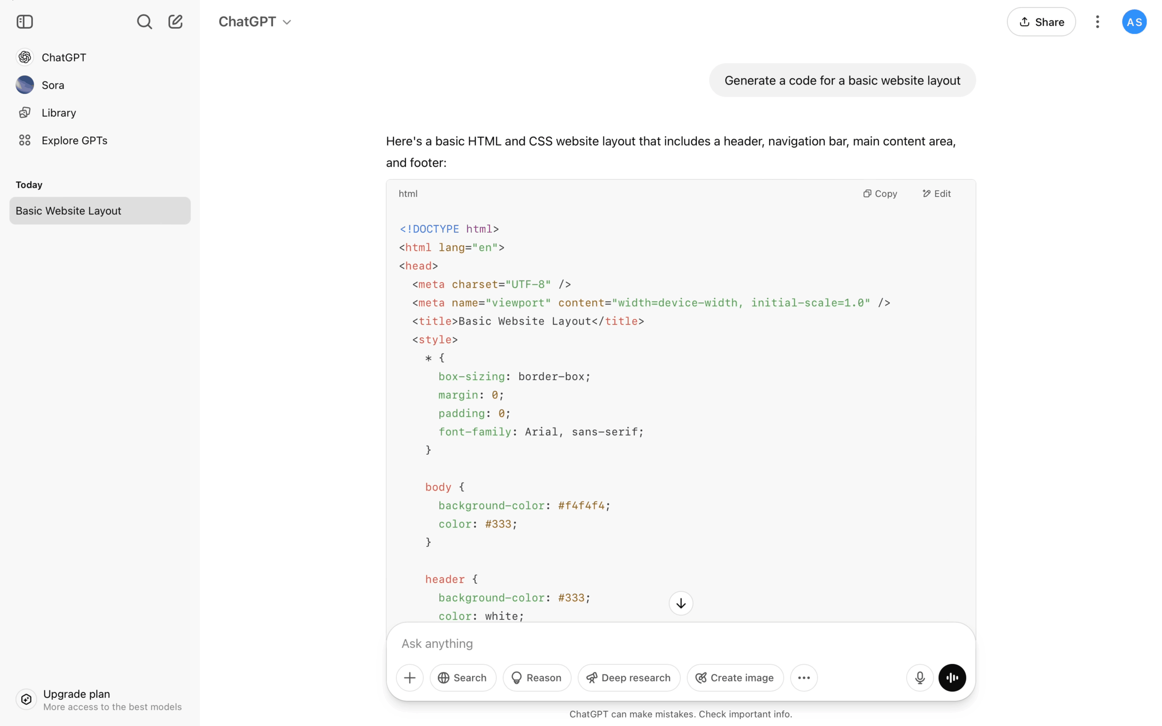The height and width of the screenshot is (726, 1162).
Task: Go to Library in sidebar
Action: [58, 113]
